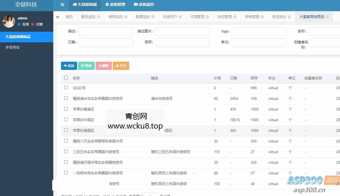Toggle the select-all checkbox in table header
Screen dimensions: 340x196
66,78
